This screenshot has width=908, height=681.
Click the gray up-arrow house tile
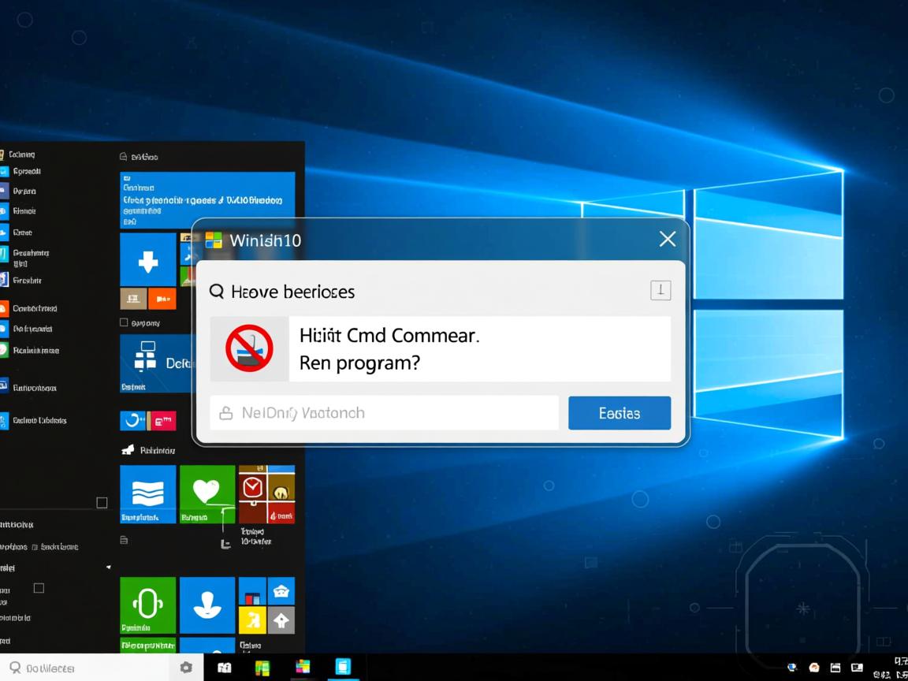[x=281, y=620]
